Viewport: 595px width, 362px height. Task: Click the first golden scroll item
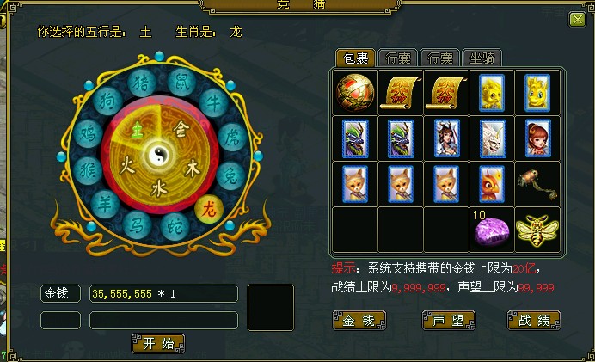(x=401, y=93)
